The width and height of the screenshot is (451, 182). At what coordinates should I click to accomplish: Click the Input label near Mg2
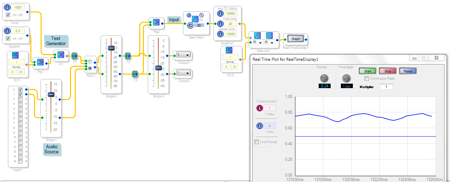tap(174, 20)
